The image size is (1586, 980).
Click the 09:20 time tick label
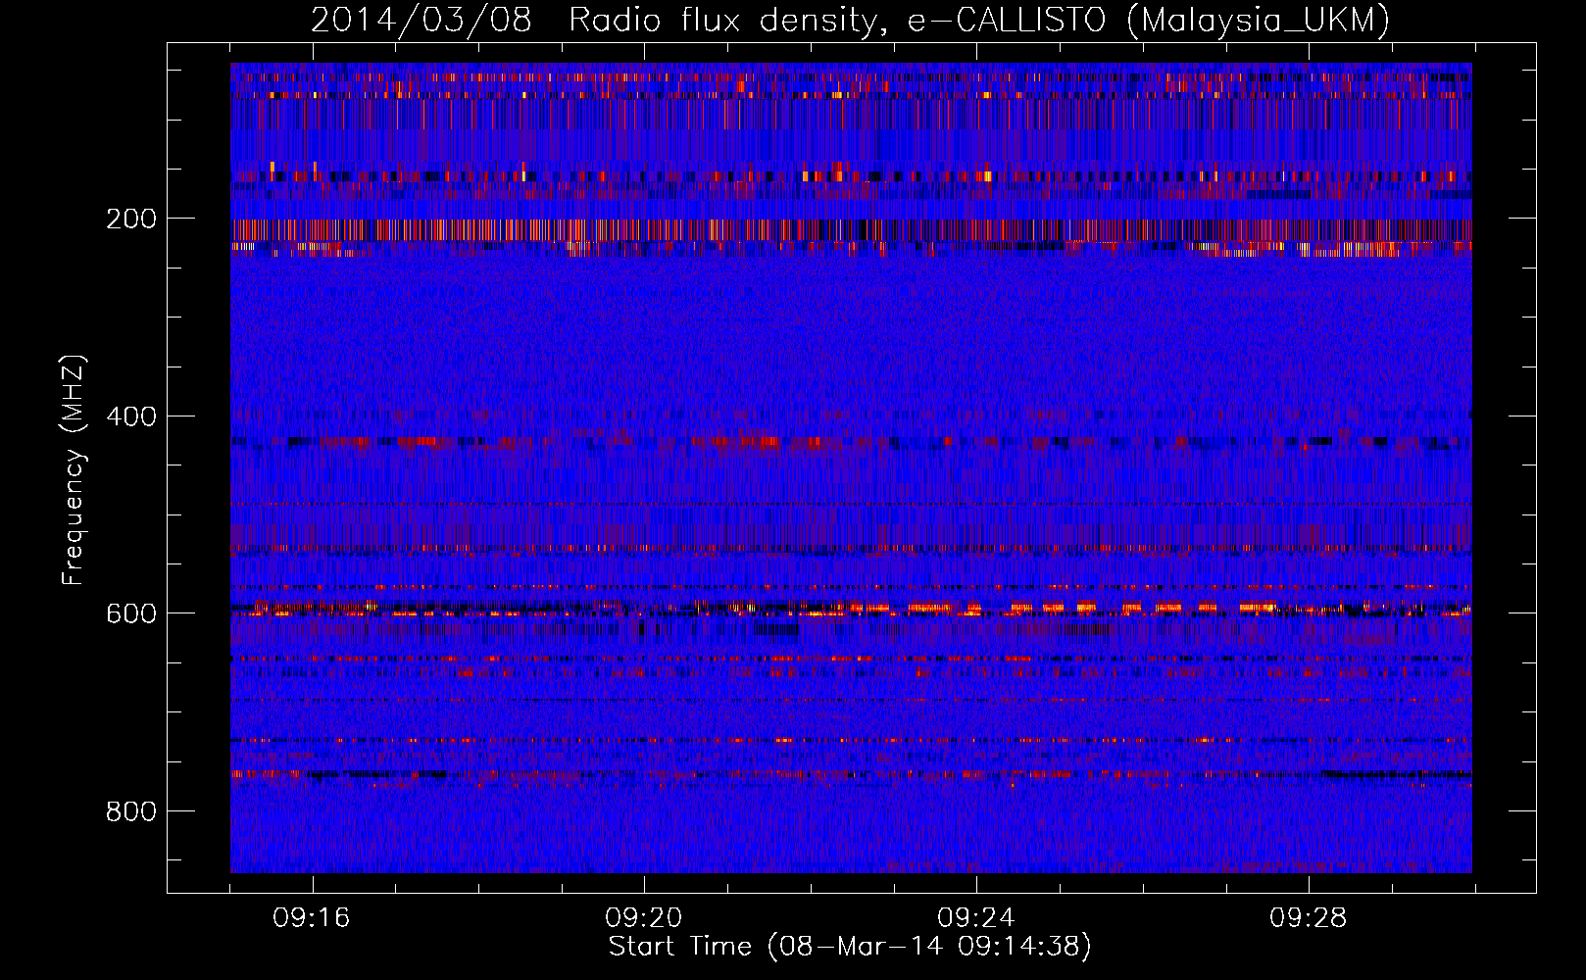[644, 918]
